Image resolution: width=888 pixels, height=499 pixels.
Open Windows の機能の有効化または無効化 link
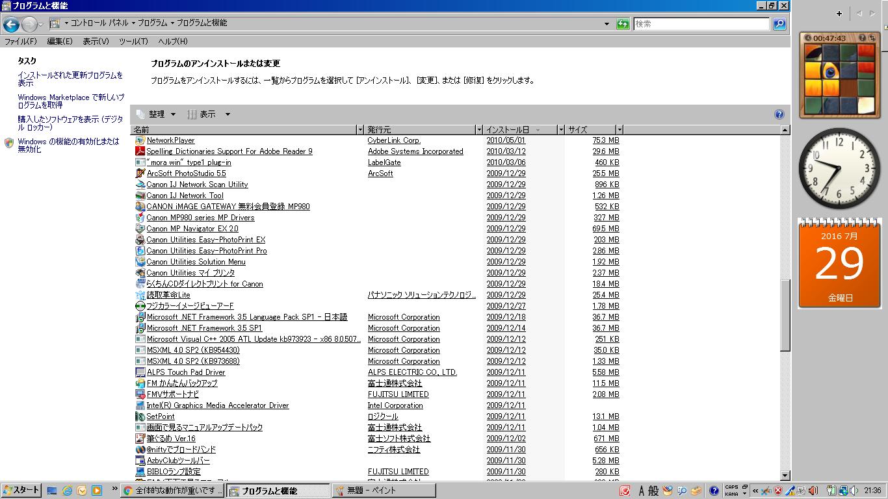tap(69, 146)
